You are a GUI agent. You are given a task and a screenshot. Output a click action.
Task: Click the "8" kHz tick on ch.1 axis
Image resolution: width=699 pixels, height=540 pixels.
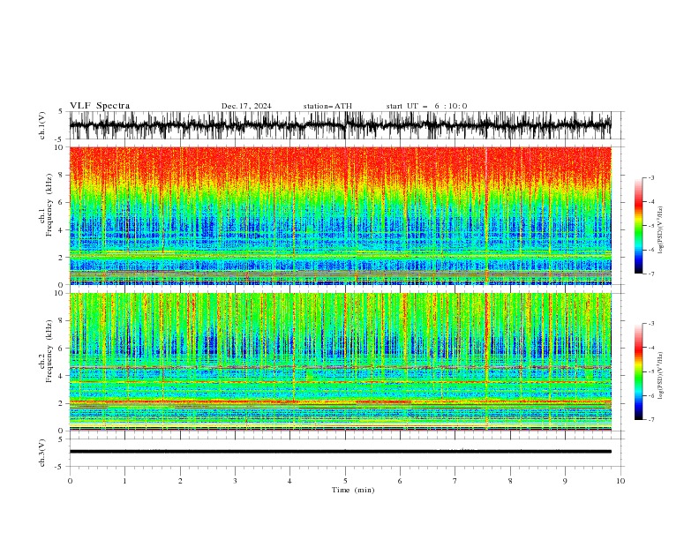(x=61, y=175)
